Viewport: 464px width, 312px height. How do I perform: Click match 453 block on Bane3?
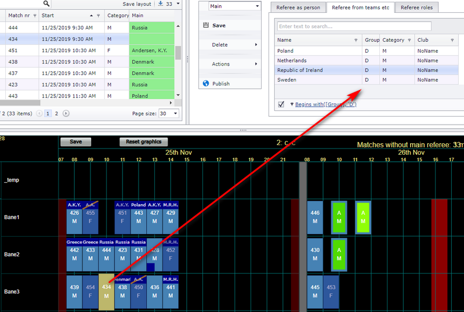[331, 292]
